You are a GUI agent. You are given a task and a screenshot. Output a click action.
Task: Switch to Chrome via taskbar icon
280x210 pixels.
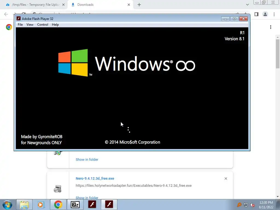click(58, 205)
